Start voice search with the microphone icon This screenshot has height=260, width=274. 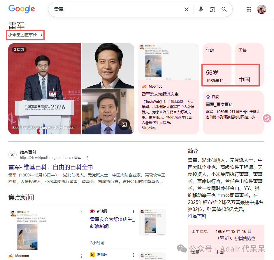(201, 9)
